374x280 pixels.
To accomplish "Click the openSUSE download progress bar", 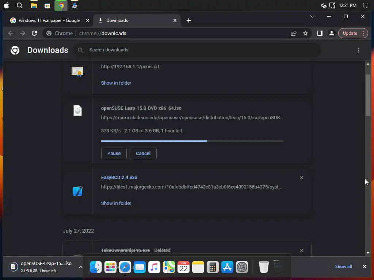I will (x=192, y=141).
